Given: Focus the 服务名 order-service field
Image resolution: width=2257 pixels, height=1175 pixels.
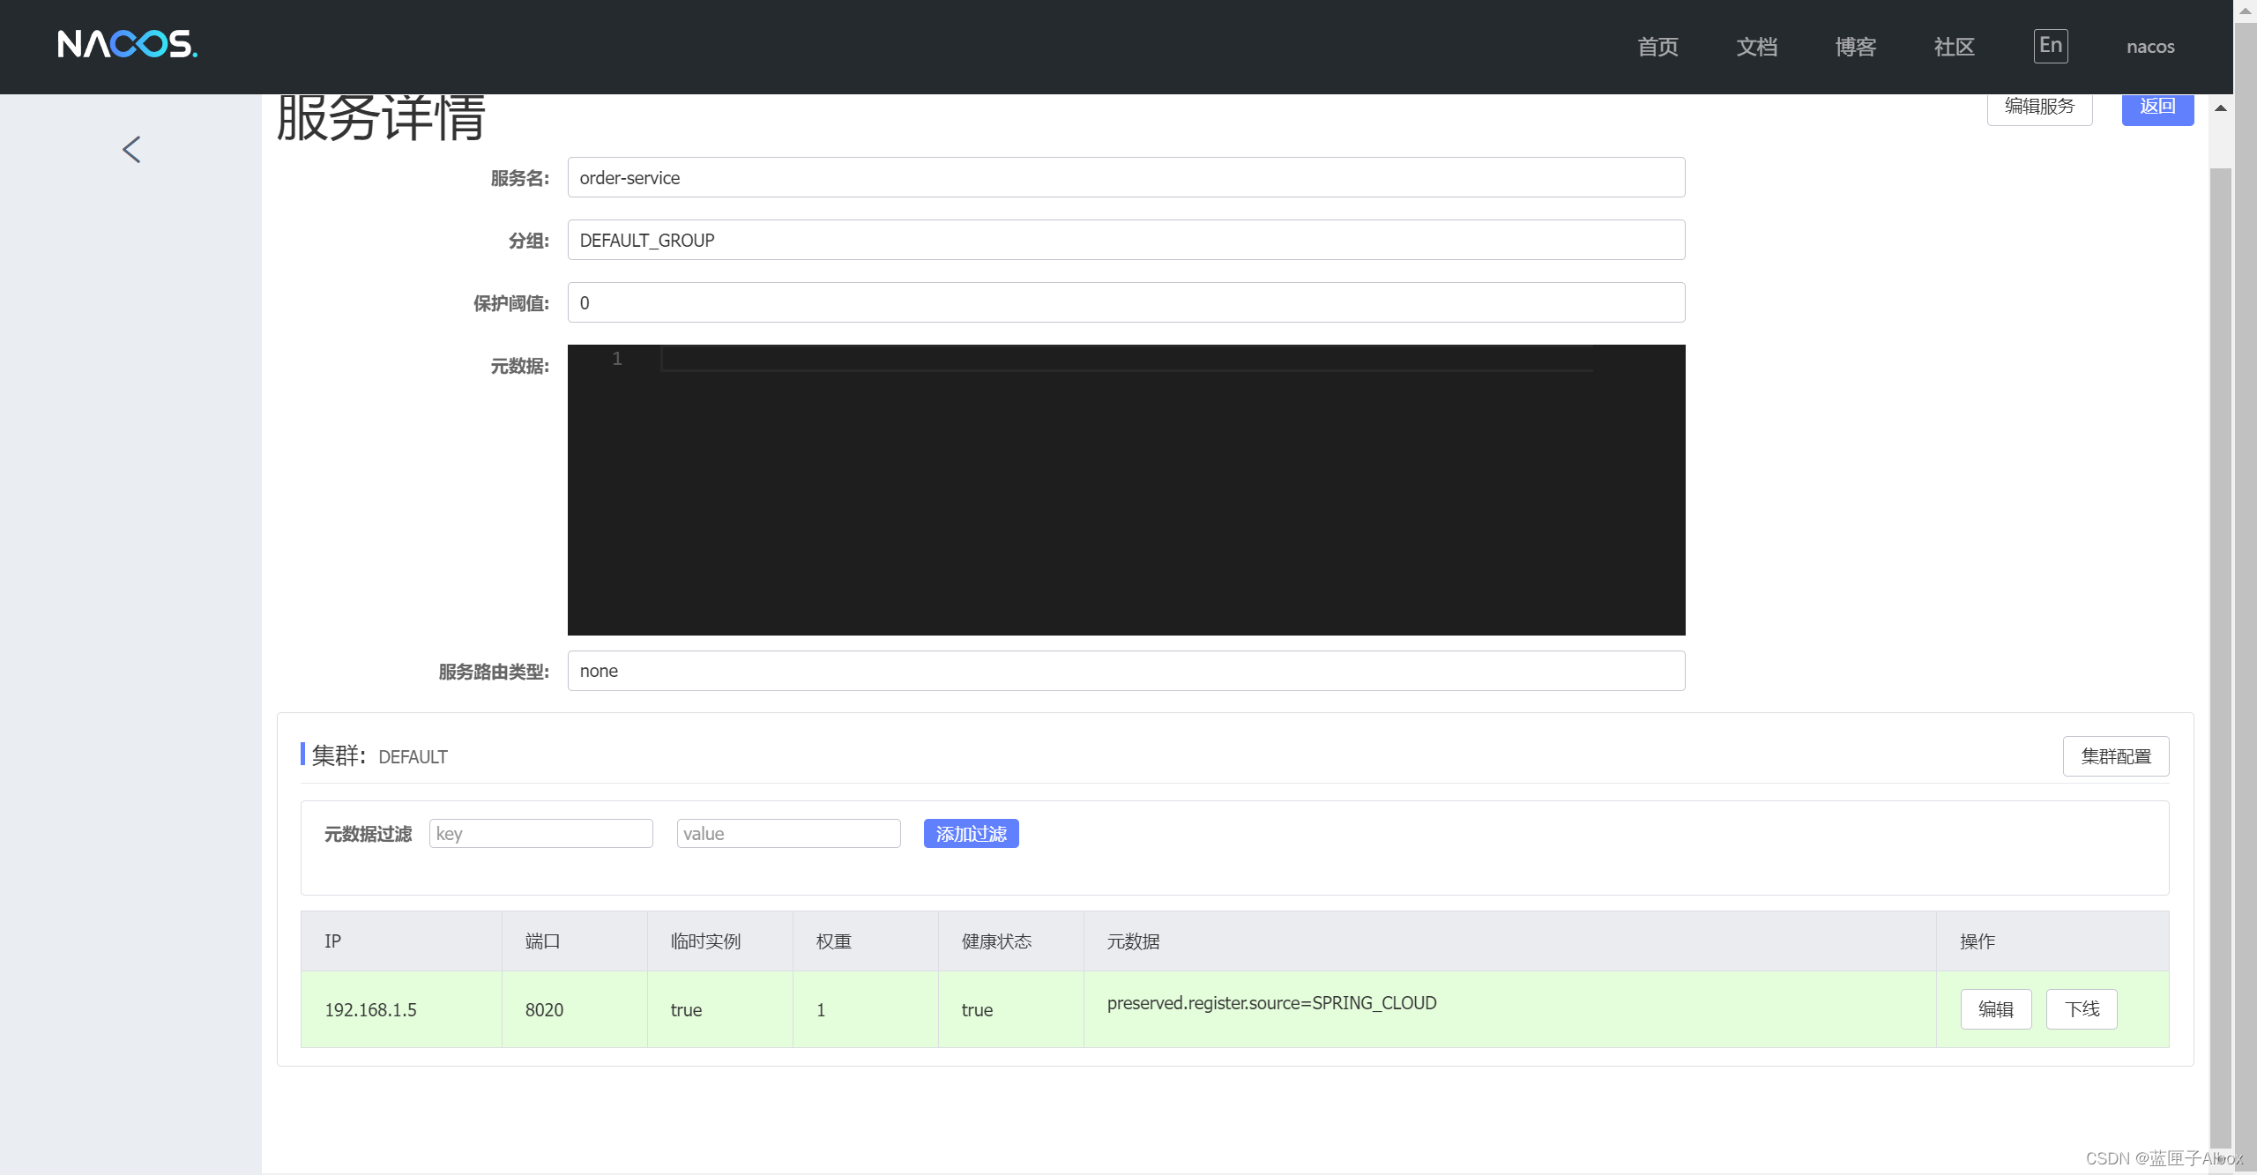Looking at the screenshot, I should click(1126, 178).
